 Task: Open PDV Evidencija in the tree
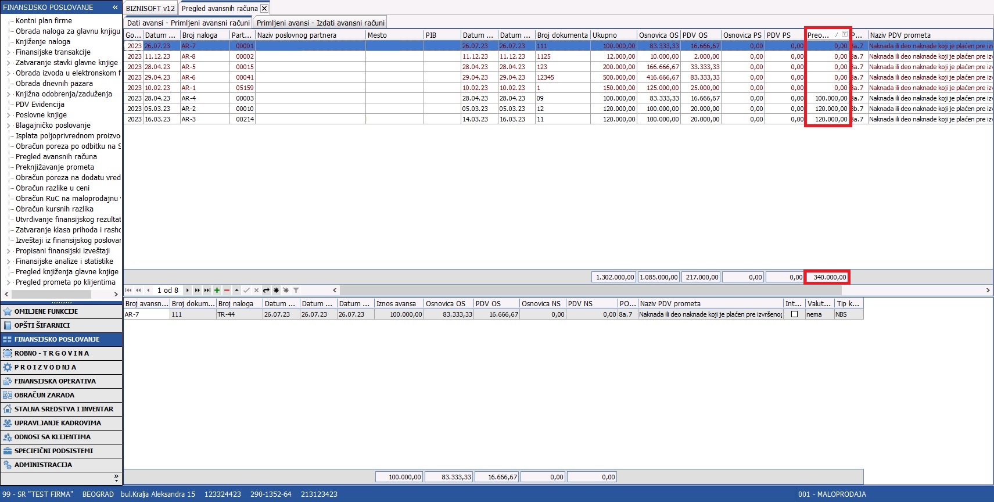pos(40,105)
